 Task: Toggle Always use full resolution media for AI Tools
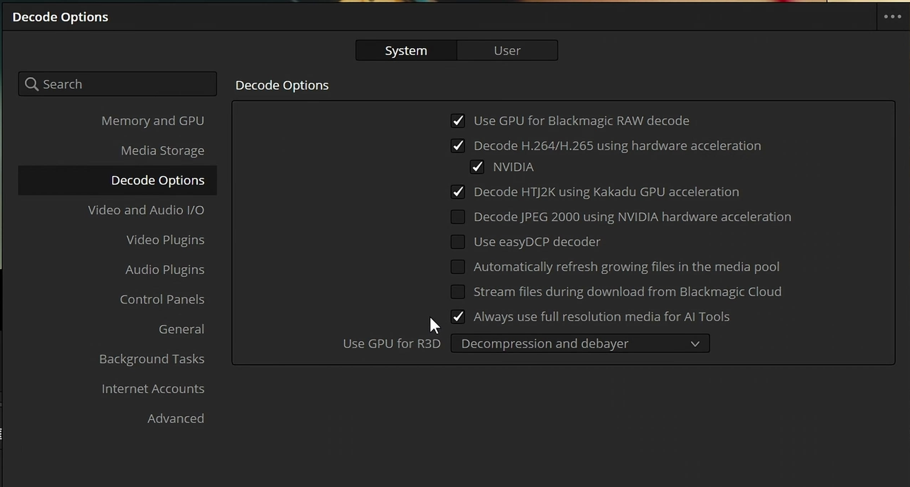click(x=458, y=317)
